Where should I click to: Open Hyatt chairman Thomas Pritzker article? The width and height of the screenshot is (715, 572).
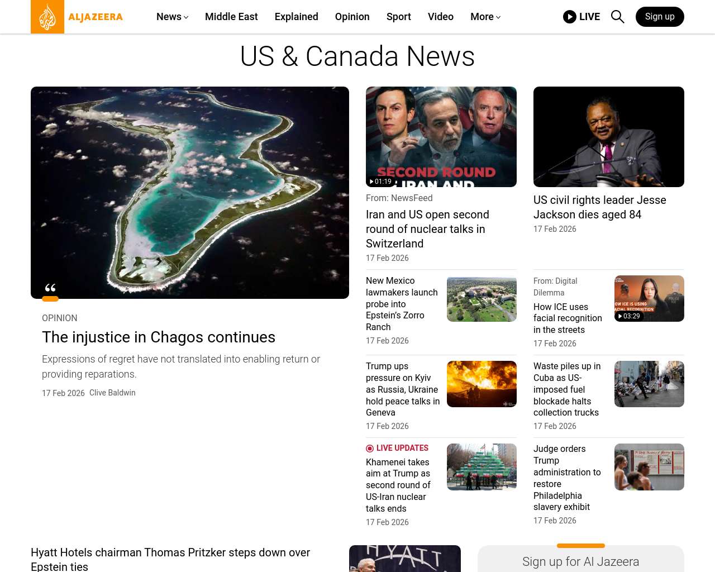click(170, 559)
